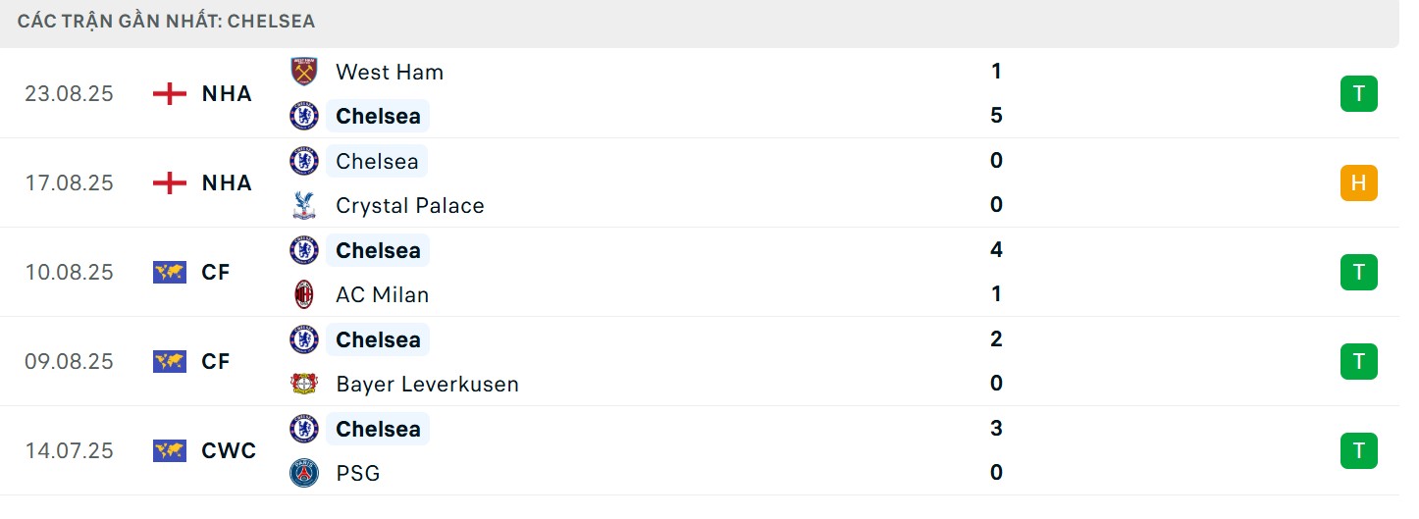This screenshot has height=519, width=1419.
Task: Click the Crystal Palace club crest
Action: tap(304, 205)
